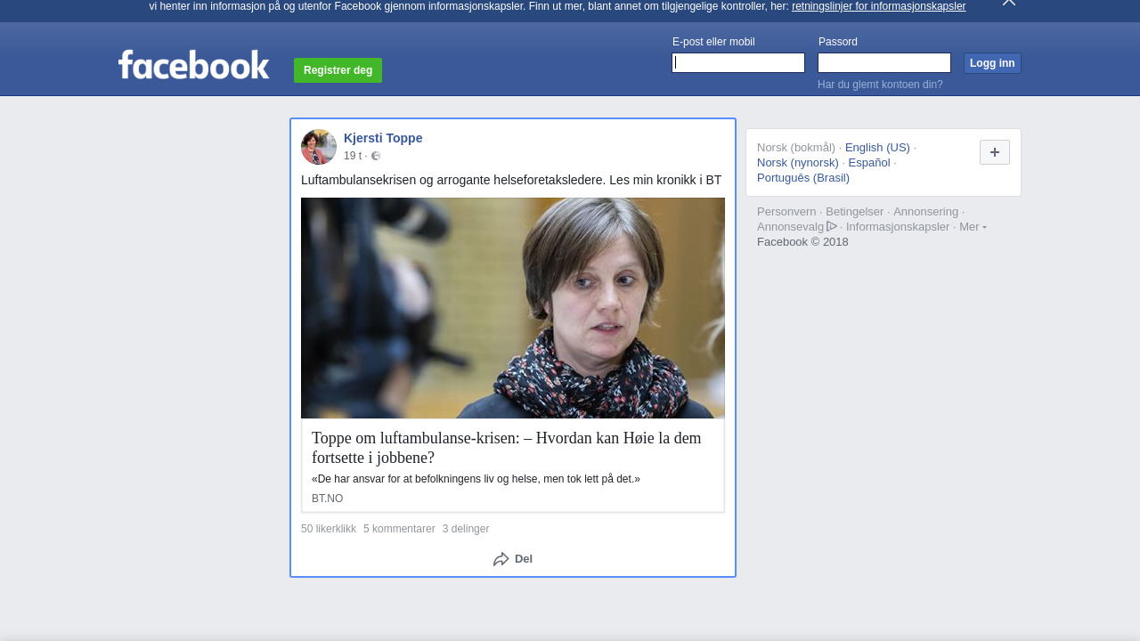Click the public globe privacy icon
The image size is (1140, 641).
[376, 156]
